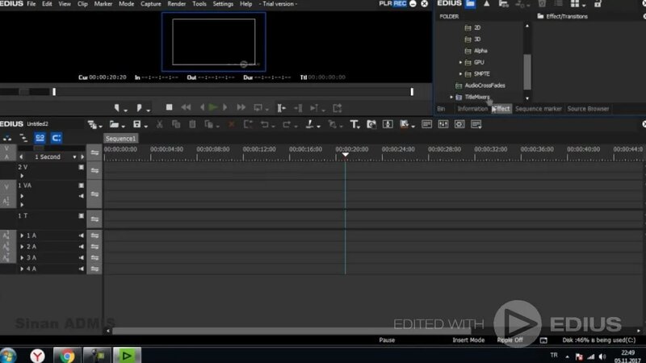The image size is (646, 363).
Task: Click the Cut scissors icon
Action: pos(159,124)
